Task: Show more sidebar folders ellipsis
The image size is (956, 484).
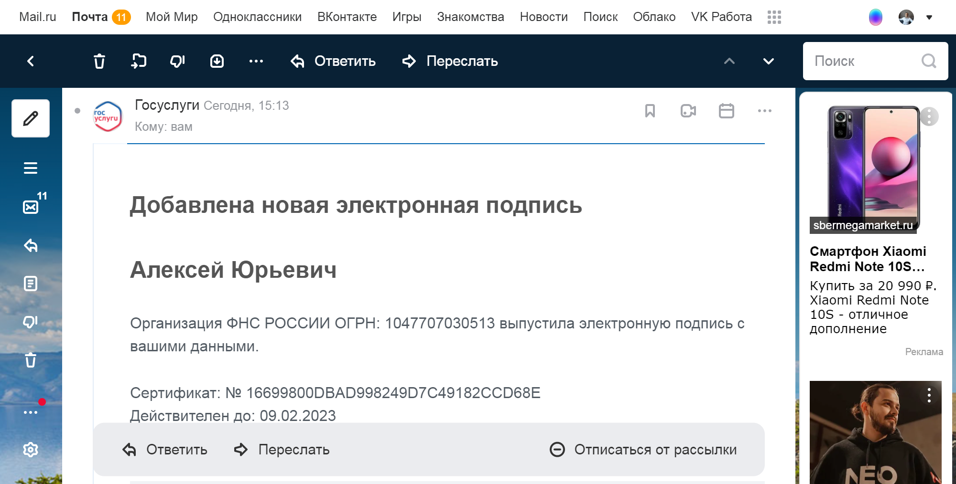Action: click(x=31, y=412)
